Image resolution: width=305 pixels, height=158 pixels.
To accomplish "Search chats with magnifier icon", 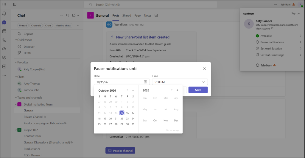I will click(x=68, y=15).
